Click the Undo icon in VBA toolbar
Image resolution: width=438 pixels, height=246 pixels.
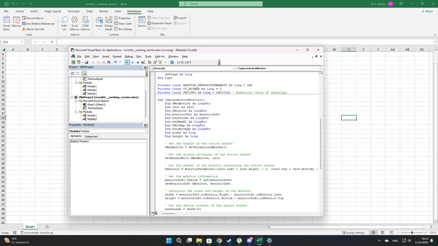click(115, 62)
